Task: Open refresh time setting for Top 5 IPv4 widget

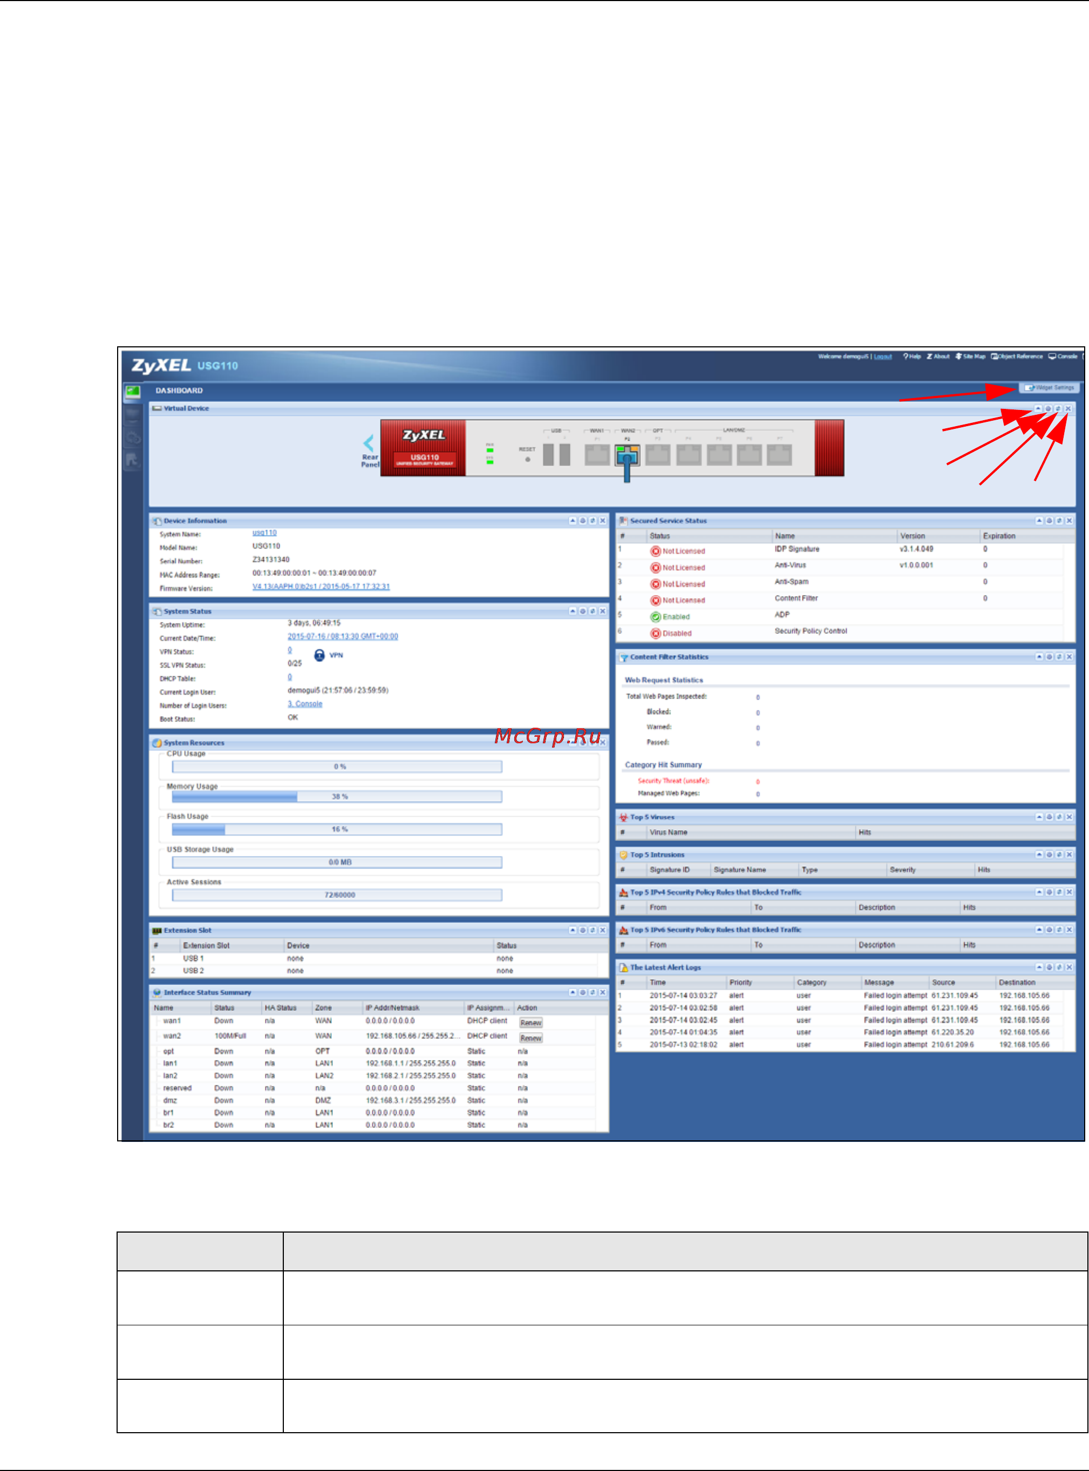Action: pyautogui.click(x=1049, y=892)
